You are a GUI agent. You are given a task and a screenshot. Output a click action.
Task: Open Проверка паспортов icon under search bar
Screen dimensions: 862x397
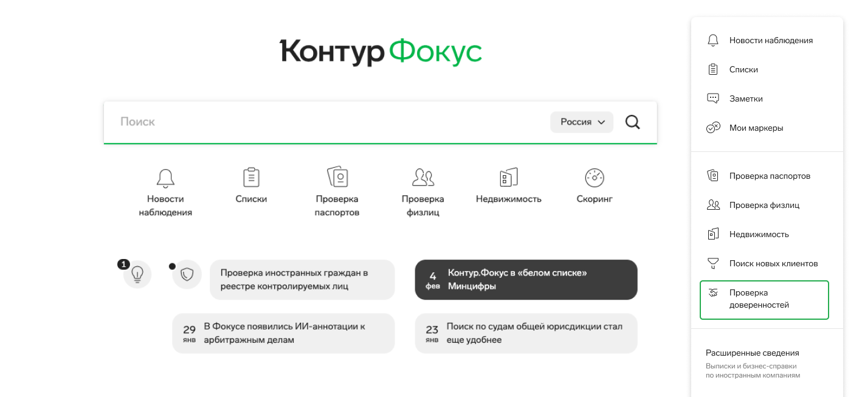pyautogui.click(x=337, y=178)
